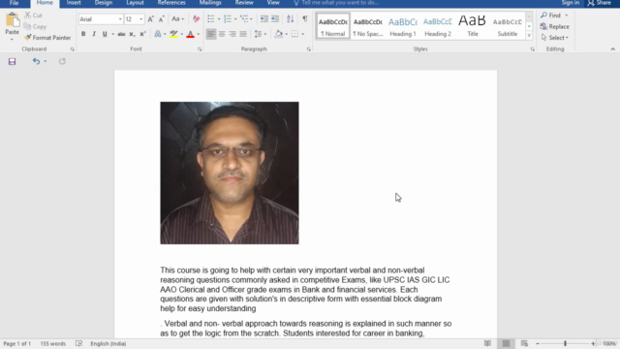Switch to the Design tab
This screenshot has height=349, width=620.
pyautogui.click(x=104, y=3)
